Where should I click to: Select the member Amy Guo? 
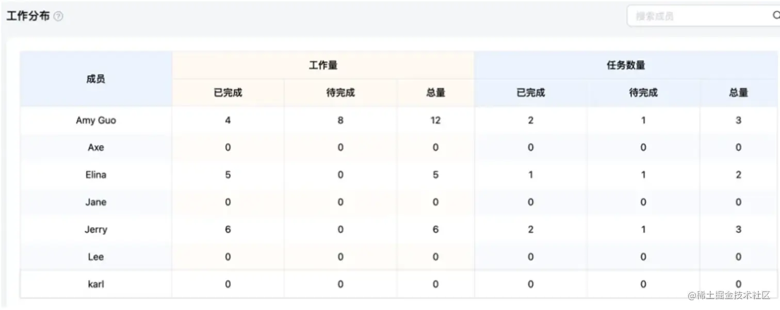[x=95, y=120]
